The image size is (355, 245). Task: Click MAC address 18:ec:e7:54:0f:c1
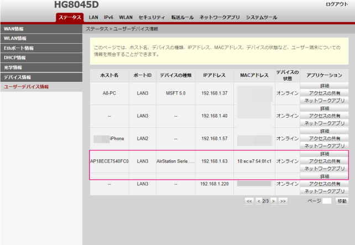(254, 161)
